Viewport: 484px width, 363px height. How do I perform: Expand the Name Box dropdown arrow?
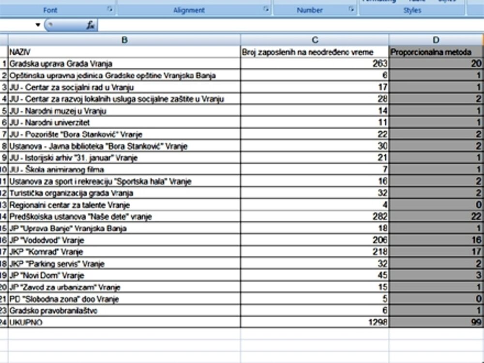click(38, 25)
